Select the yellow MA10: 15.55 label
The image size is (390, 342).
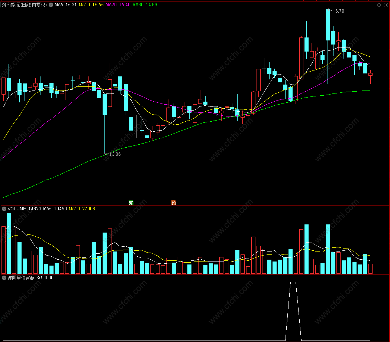point(91,5)
